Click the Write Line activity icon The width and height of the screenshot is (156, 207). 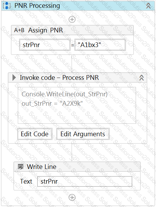pyautogui.click(x=21, y=166)
